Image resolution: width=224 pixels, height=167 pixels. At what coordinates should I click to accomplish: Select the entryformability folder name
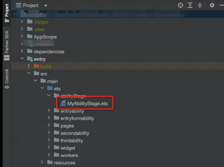pos(77,118)
